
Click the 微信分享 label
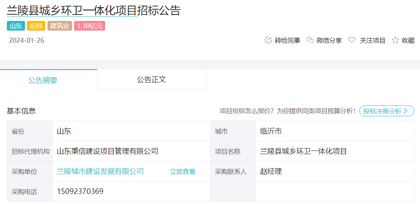pyautogui.click(x=329, y=40)
